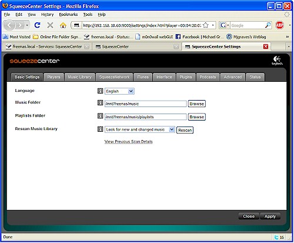This screenshot has width=294, height=243.
Task: Open the rescan mode dropdown
Action: pos(140,129)
